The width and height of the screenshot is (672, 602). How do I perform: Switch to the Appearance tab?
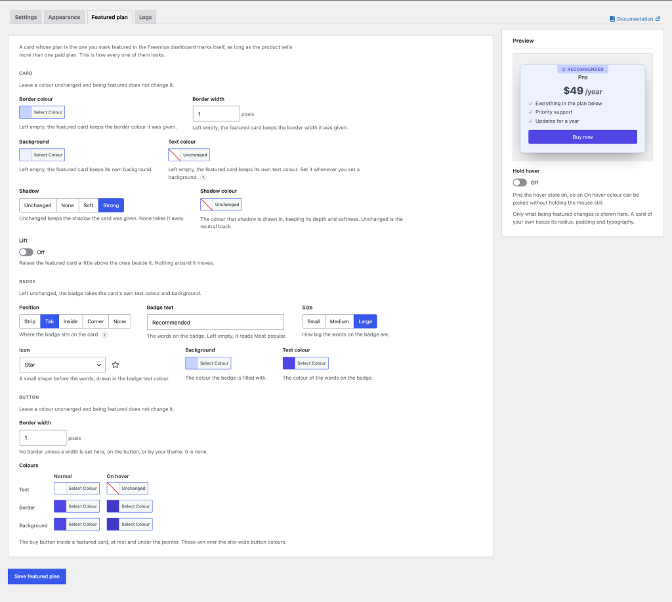(x=64, y=17)
